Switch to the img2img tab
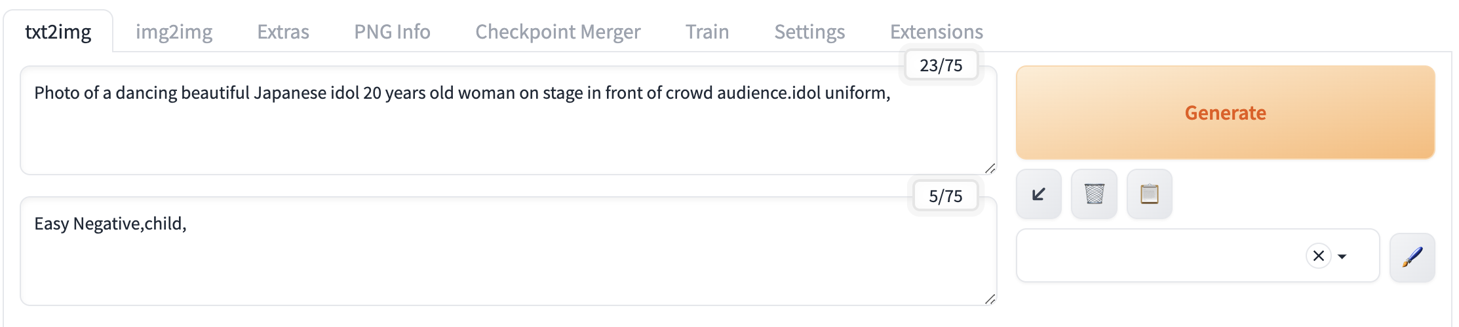 (x=174, y=31)
